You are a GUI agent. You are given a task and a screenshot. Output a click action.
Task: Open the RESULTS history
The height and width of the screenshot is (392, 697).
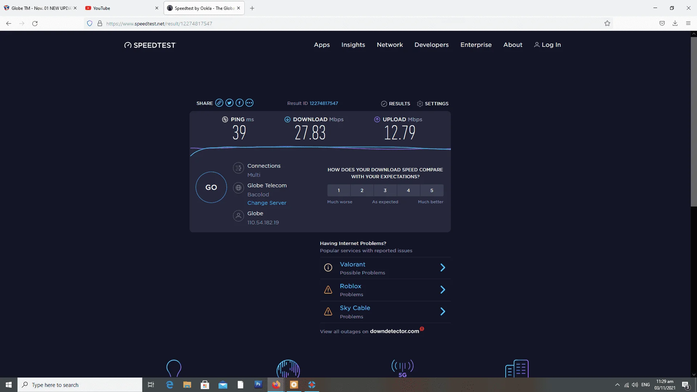396,104
